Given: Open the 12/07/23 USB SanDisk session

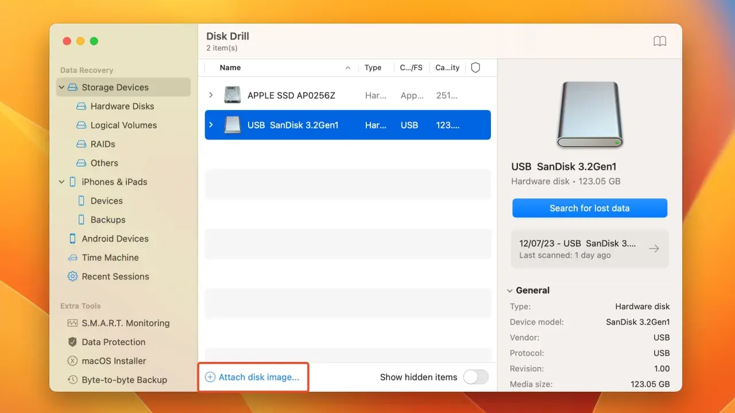Looking at the screenshot, I should tap(590, 249).
